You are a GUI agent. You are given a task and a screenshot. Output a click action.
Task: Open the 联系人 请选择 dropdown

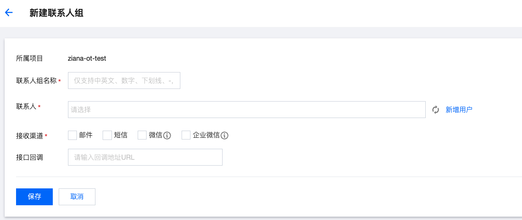(246, 110)
